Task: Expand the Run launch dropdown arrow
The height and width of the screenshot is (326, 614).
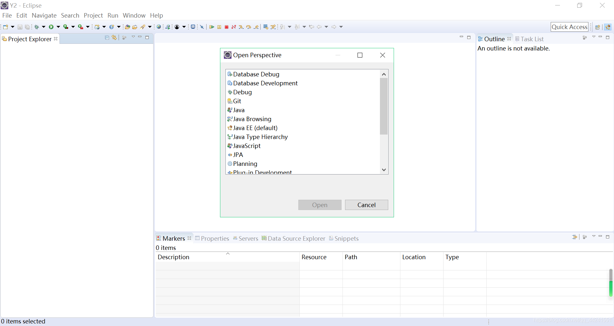Action: tap(58, 27)
